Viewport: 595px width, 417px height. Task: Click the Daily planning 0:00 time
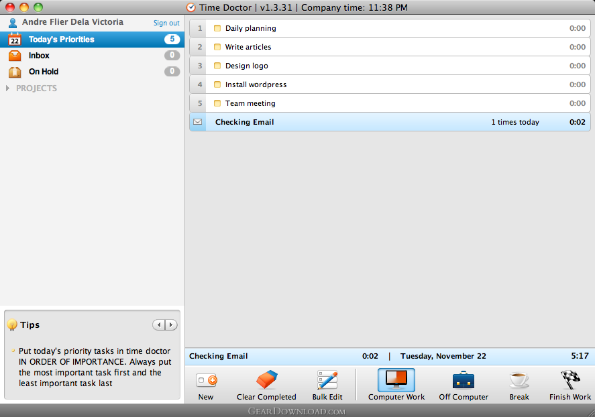click(x=577, y=28)
